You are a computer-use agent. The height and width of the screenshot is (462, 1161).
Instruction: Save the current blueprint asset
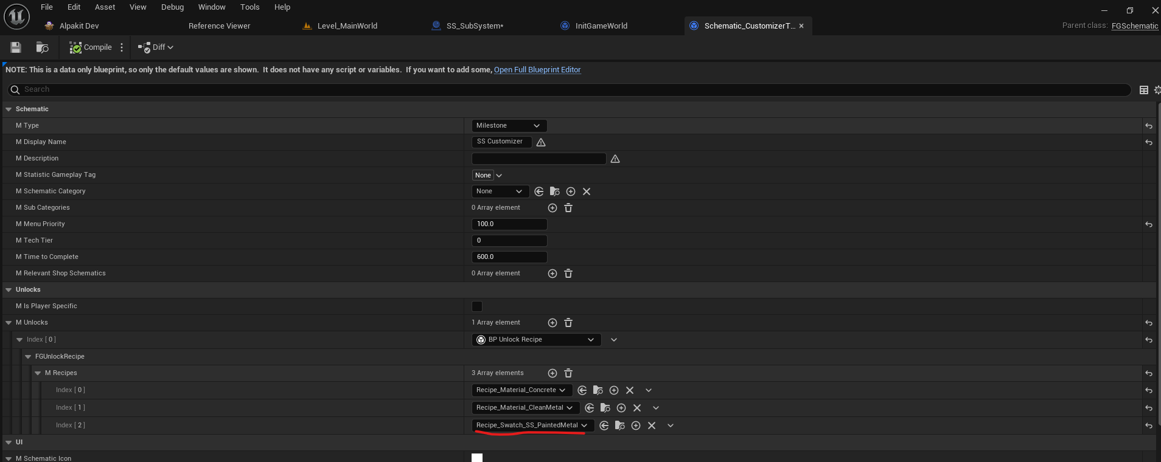pyautogui.click(x=16, y=47)
